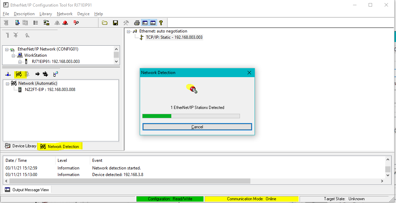Image resolution: width=396 pixels, height=203 pixels.
Task: Select the Network (Automatic) tree label
Action: click(38, 83)
